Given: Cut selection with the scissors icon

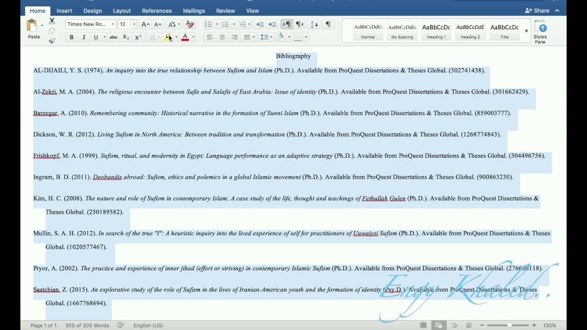Looking at the screenshot, I should pos(52,21).
